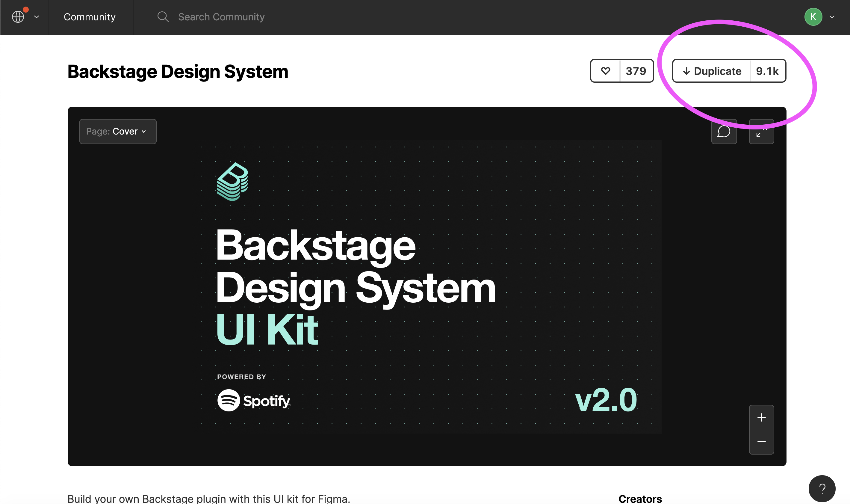Open comments on the file preview

(x=724, y=132)
